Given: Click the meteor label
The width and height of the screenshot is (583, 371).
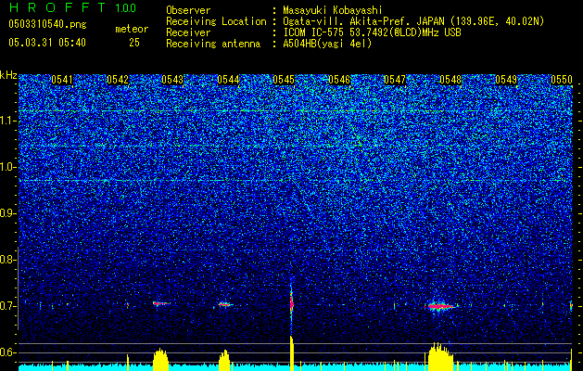Looking at the screenshot, I should 132,29.
